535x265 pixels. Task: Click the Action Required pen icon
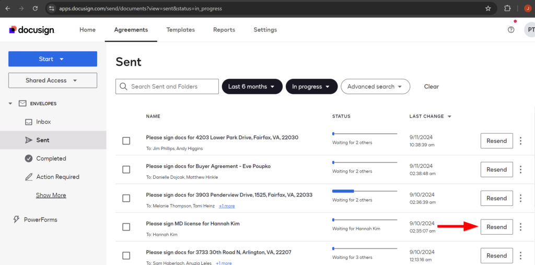(x=29, y=177)
